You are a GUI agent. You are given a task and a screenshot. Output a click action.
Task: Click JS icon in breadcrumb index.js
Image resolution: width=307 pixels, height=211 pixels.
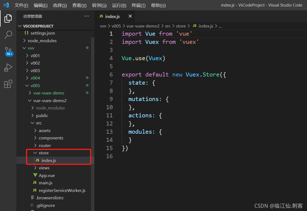coord(194,26)
